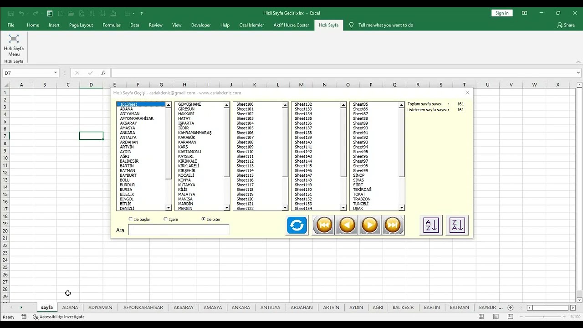Screen dimensions: 583x328
Task: Sort sheets Z to A in dialog
Action: (x=457, y=225)
